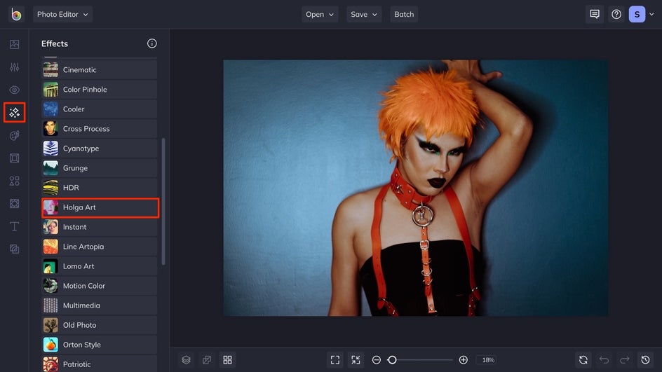Apply the Patriotic effect
This screenshot has height=372, width=662.
coord(100,364)
